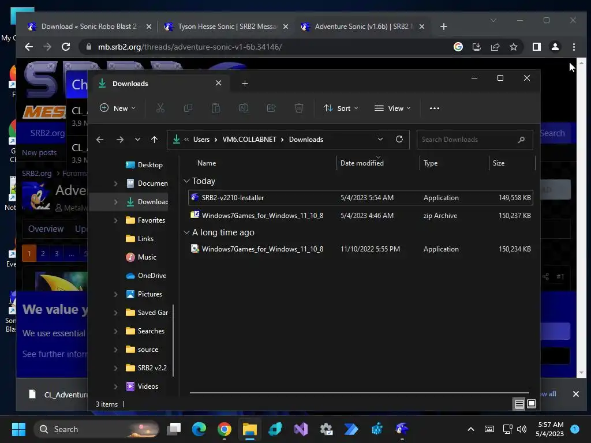Open Windows Start menu

(18, 429)
